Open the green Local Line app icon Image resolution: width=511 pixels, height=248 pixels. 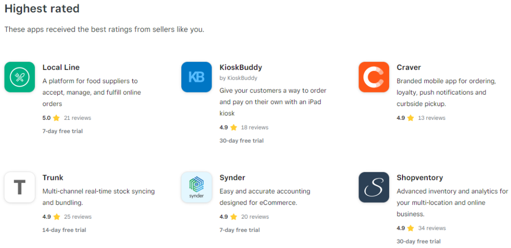[x=20, y=77]
